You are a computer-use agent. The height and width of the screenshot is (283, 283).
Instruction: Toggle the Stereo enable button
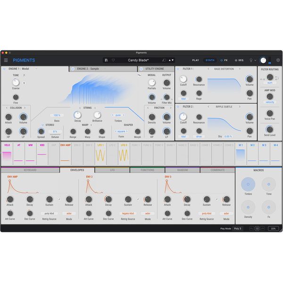(x=43, y=125)
